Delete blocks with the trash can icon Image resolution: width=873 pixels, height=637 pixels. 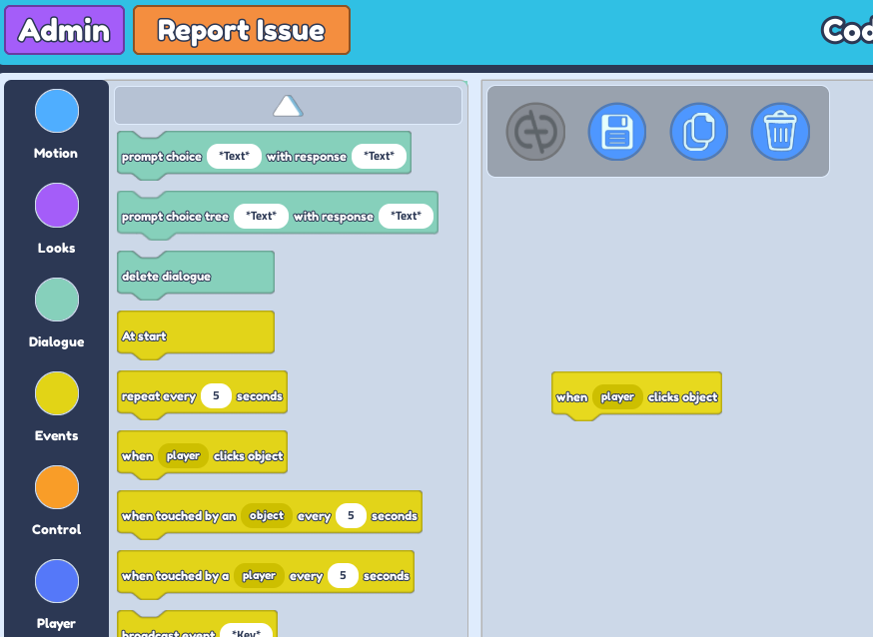(x=781, y=131)
